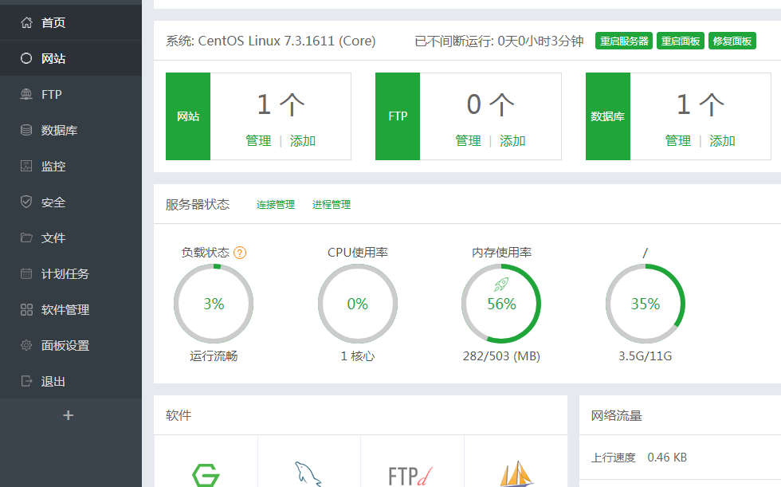Image resolution: width=781 pixels, height=487 pixels.
Task: Click the MySQL dolphin software icon
Action: tap(308, 474)
